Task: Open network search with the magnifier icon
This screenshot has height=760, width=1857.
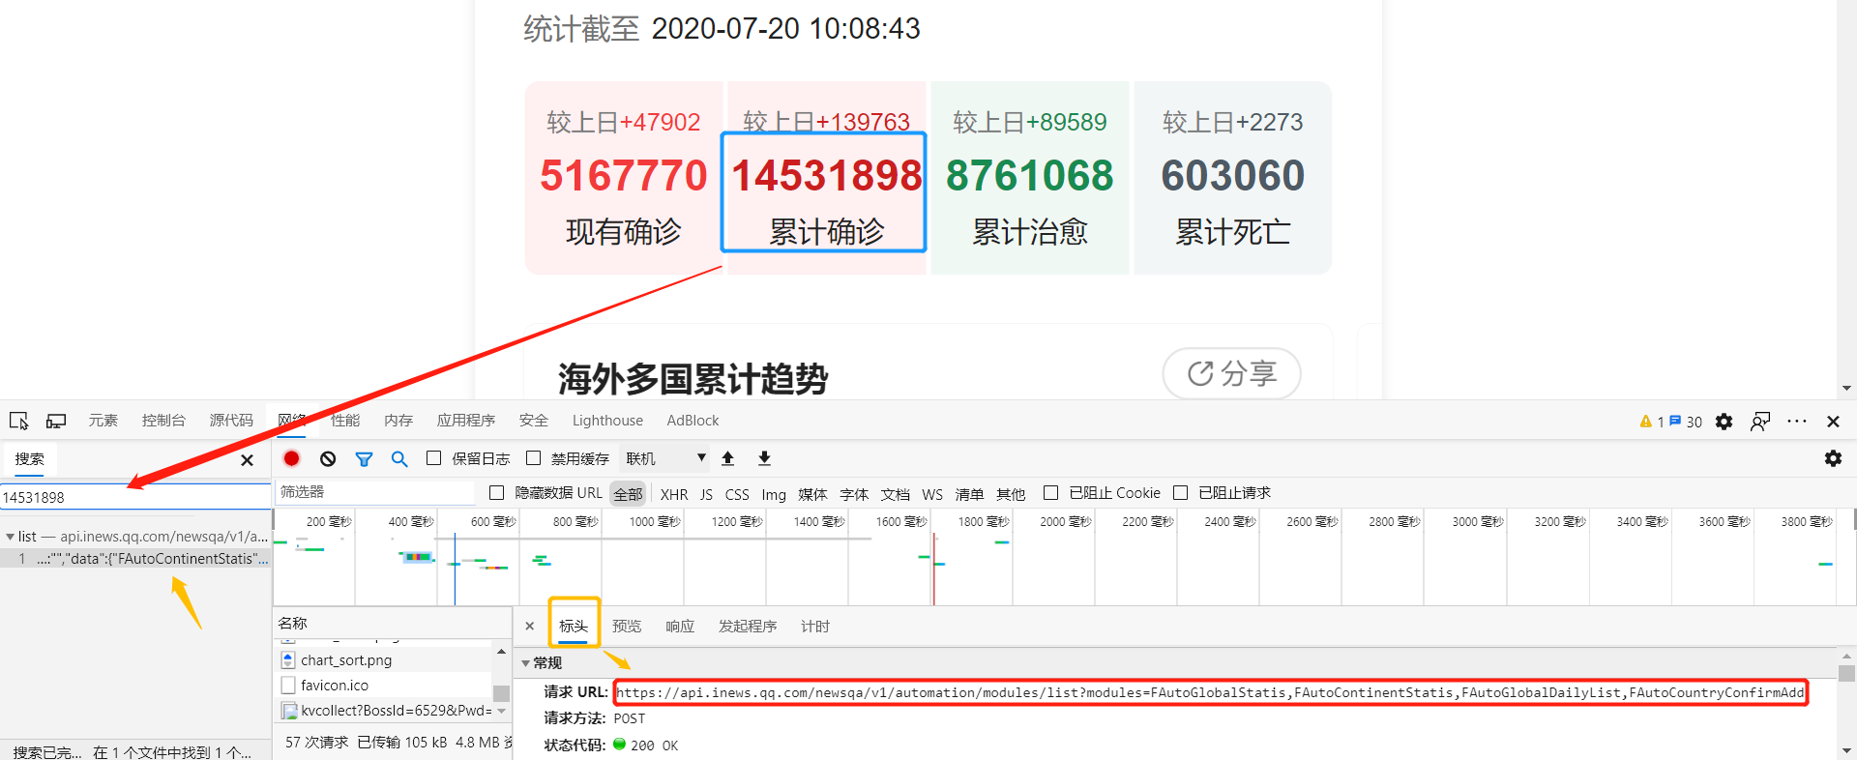Action: [x=399, y=458]
